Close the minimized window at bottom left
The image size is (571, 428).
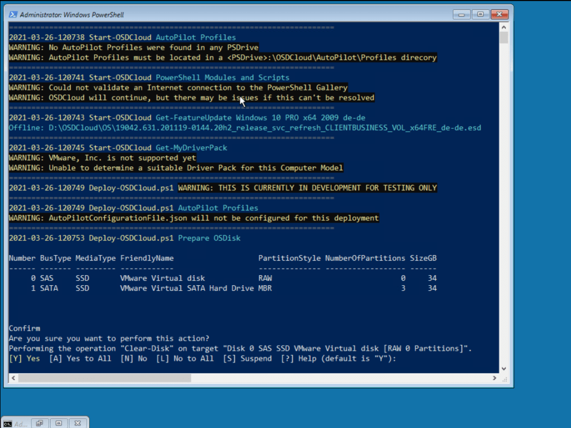click(78, 424)
